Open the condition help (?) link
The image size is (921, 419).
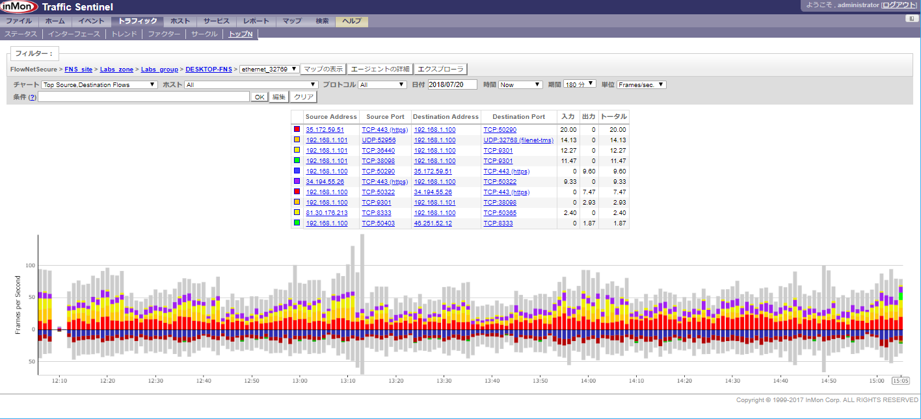(32, 97)
